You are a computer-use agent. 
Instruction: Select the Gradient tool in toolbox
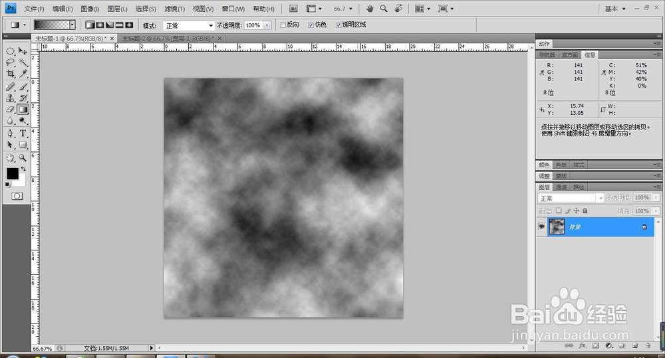pyautogui.click(x=23, y=110)
